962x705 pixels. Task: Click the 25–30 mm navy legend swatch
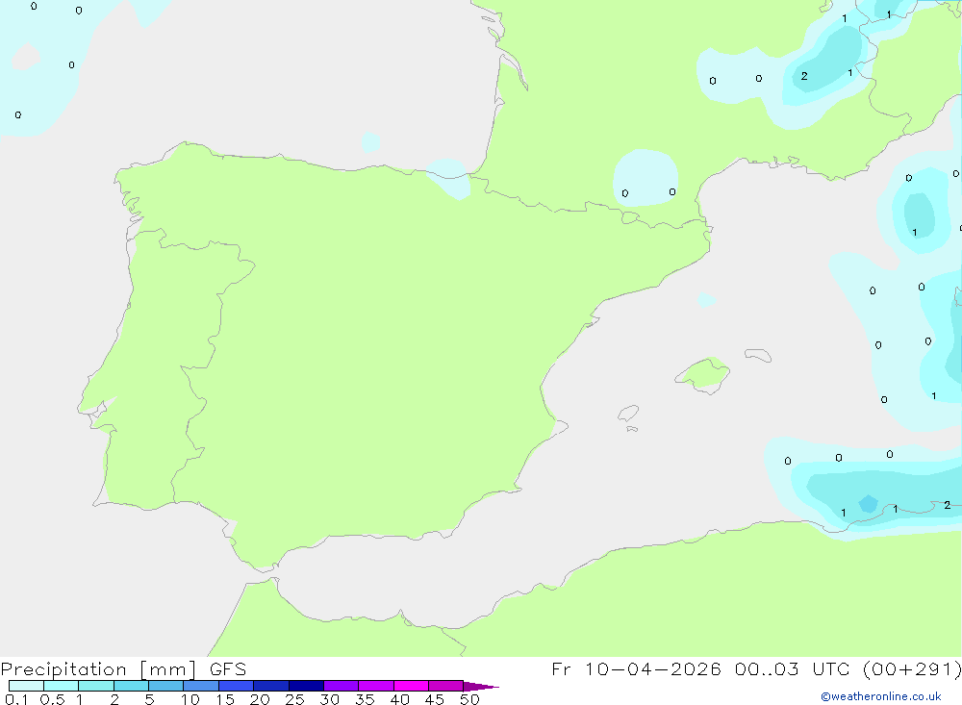coord(306,686)
